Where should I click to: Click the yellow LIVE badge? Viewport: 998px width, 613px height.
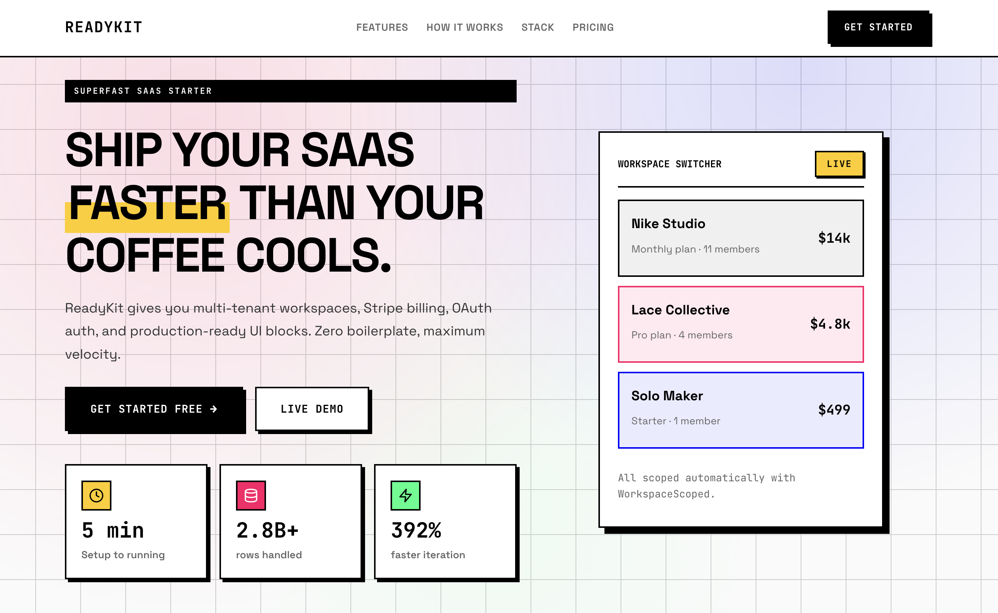click(839, 164)
